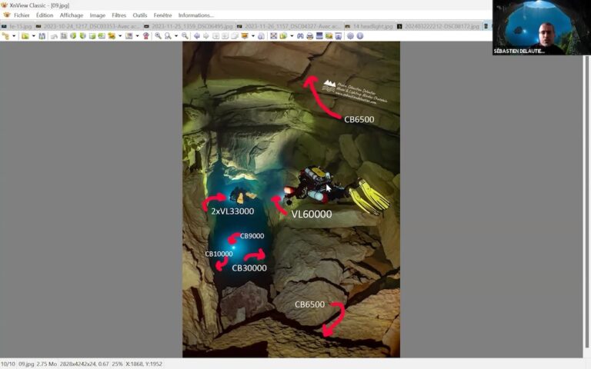591x369 pixels.
Task: Expand the Browser icon dropdown arrow
Action: coord(14,36)
